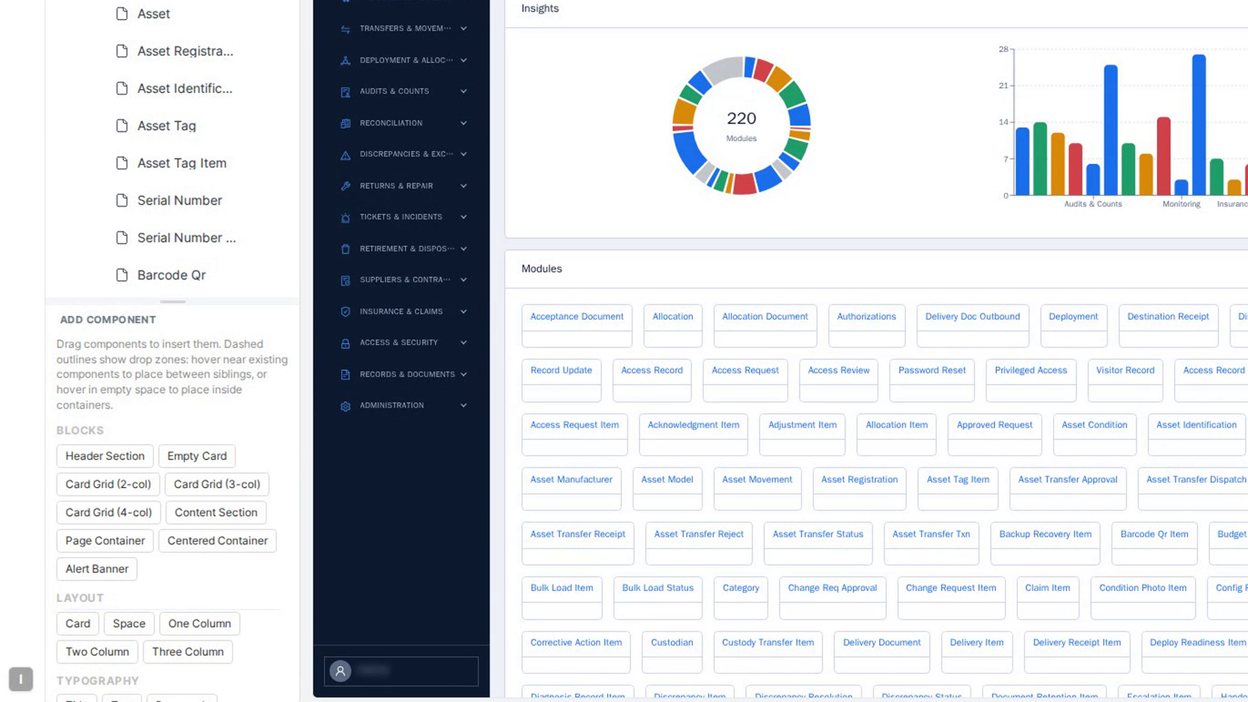Click the Retirement & Disposal trash icon

click(345, 249)
